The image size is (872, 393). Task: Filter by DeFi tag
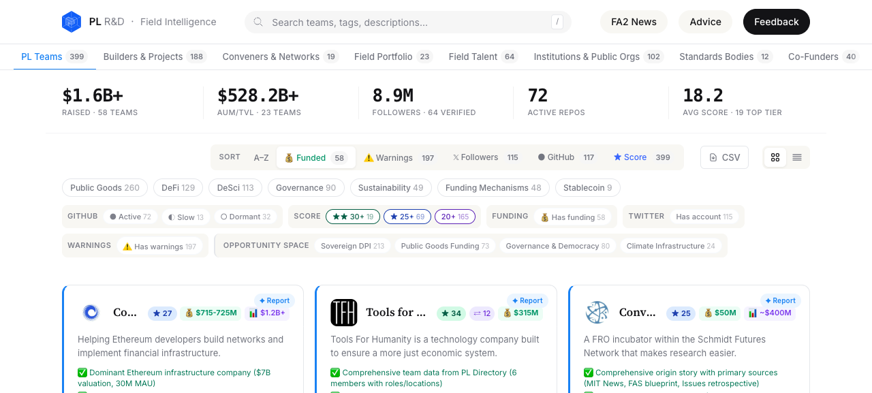click(x=178, y=187)
